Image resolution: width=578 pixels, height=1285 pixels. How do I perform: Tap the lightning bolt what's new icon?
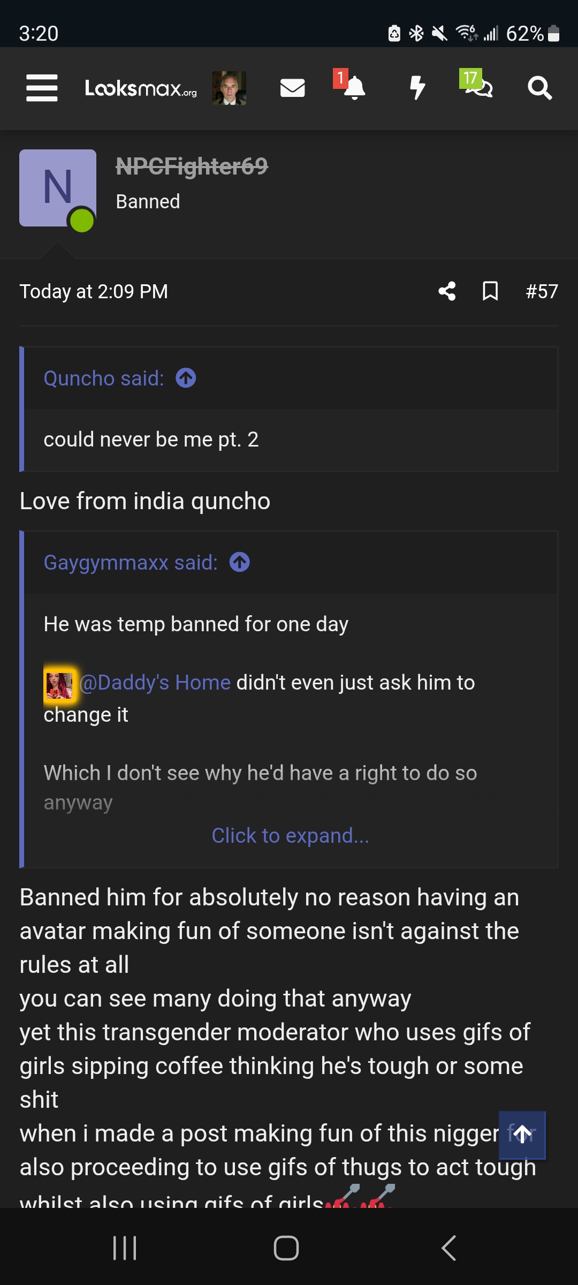point(417,88)
